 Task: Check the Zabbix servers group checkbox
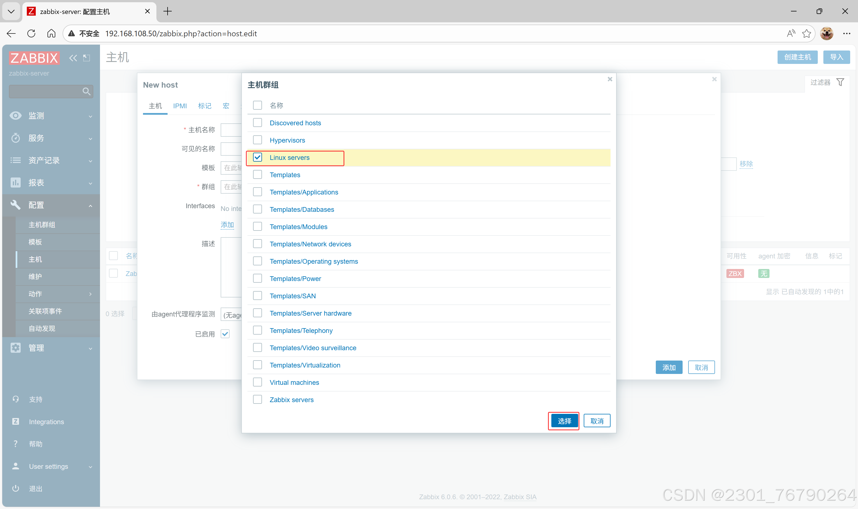point(258,399)
